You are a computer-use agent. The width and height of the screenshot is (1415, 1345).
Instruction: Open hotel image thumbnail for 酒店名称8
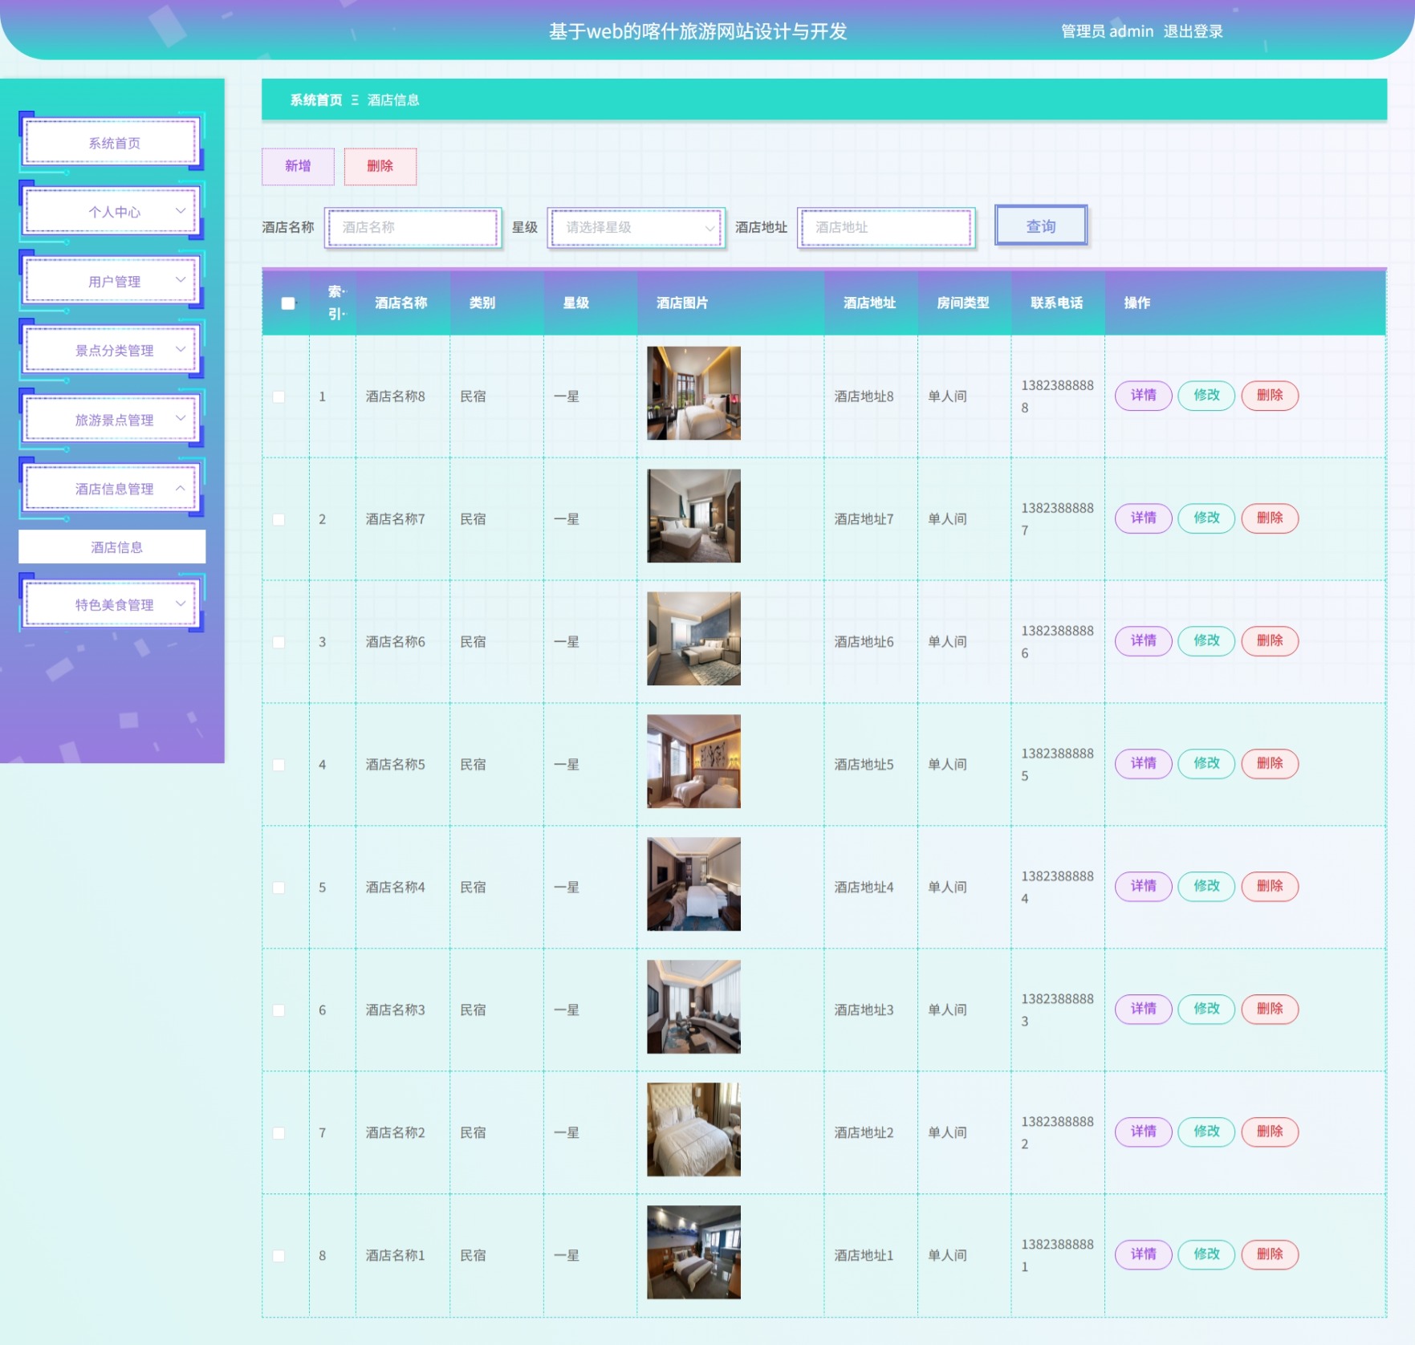coord(693,393)
